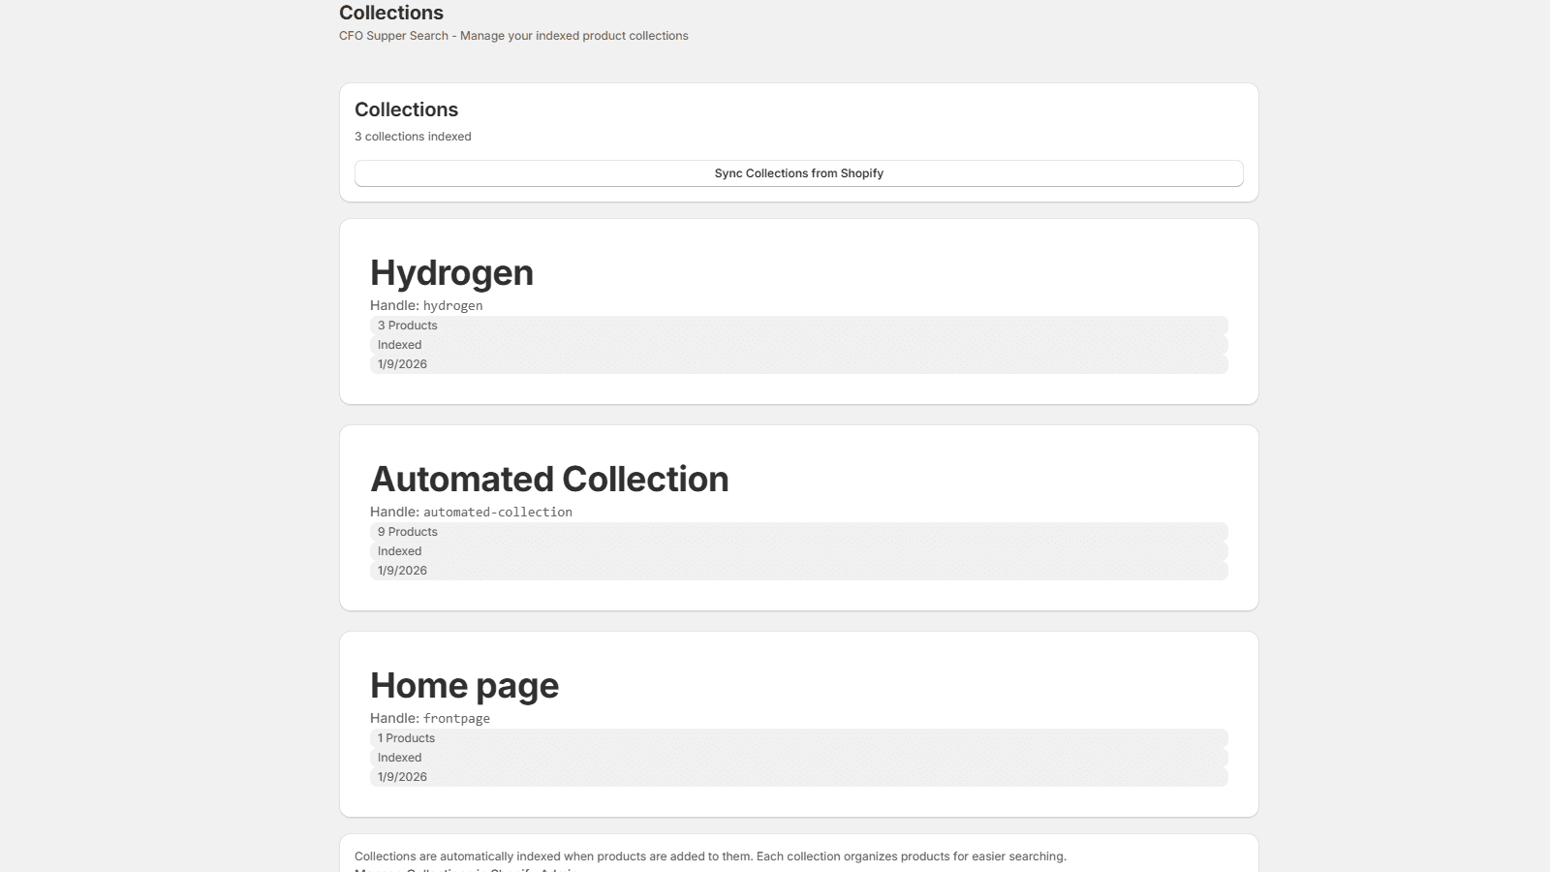Click the frontpage handle text
Screen dimensions: 1550x872
456,719
